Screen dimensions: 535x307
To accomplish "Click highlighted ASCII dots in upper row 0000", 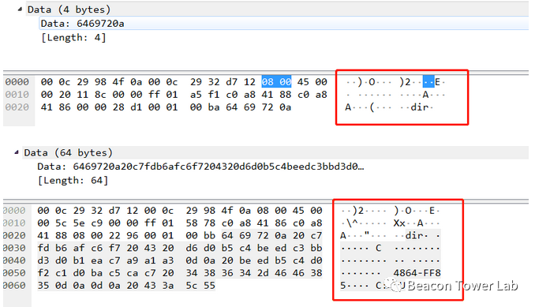I will pyautogui.click(x=428, y=82).
